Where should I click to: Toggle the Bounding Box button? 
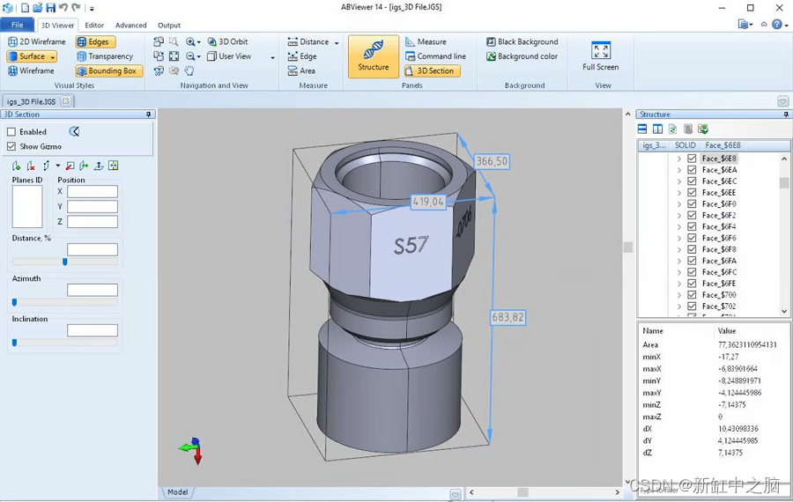[108, 70]
